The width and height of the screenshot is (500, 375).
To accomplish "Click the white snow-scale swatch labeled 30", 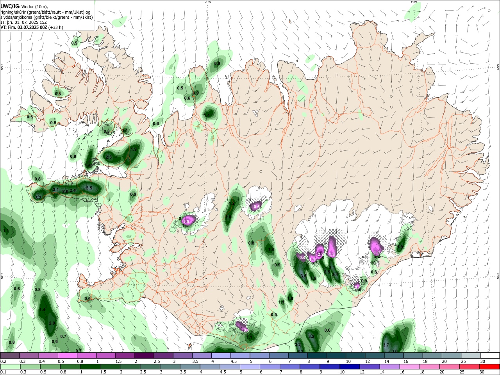I will 489,355.
